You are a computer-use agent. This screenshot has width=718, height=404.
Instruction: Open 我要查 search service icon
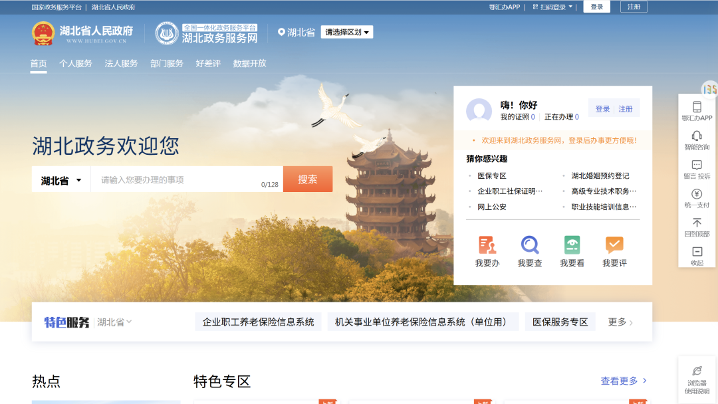(529, 251)
